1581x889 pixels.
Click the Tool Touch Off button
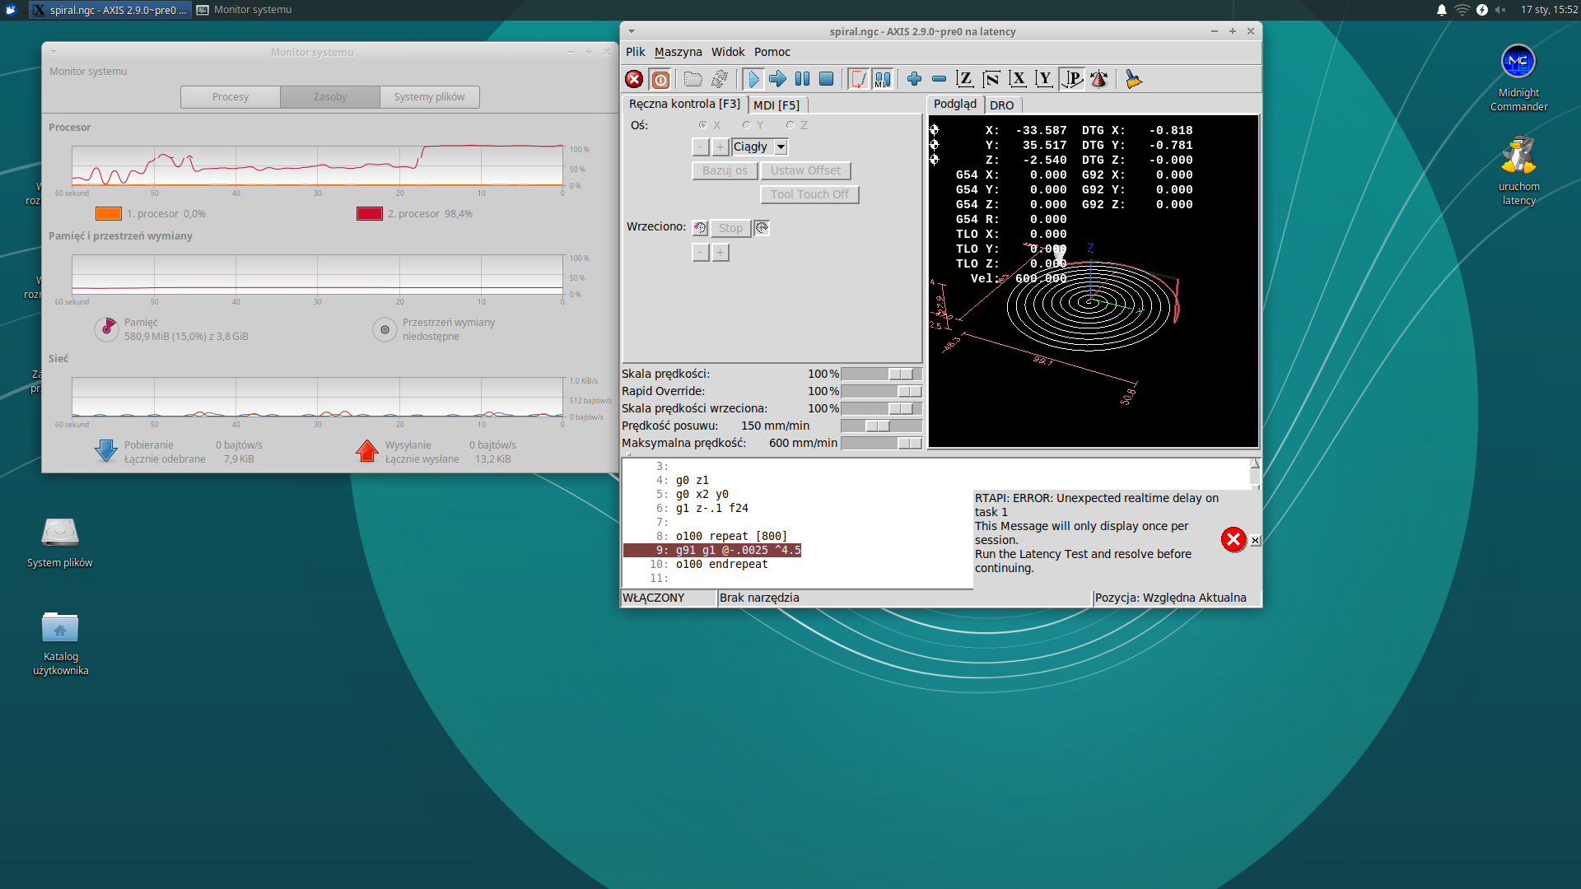[809, 194]
